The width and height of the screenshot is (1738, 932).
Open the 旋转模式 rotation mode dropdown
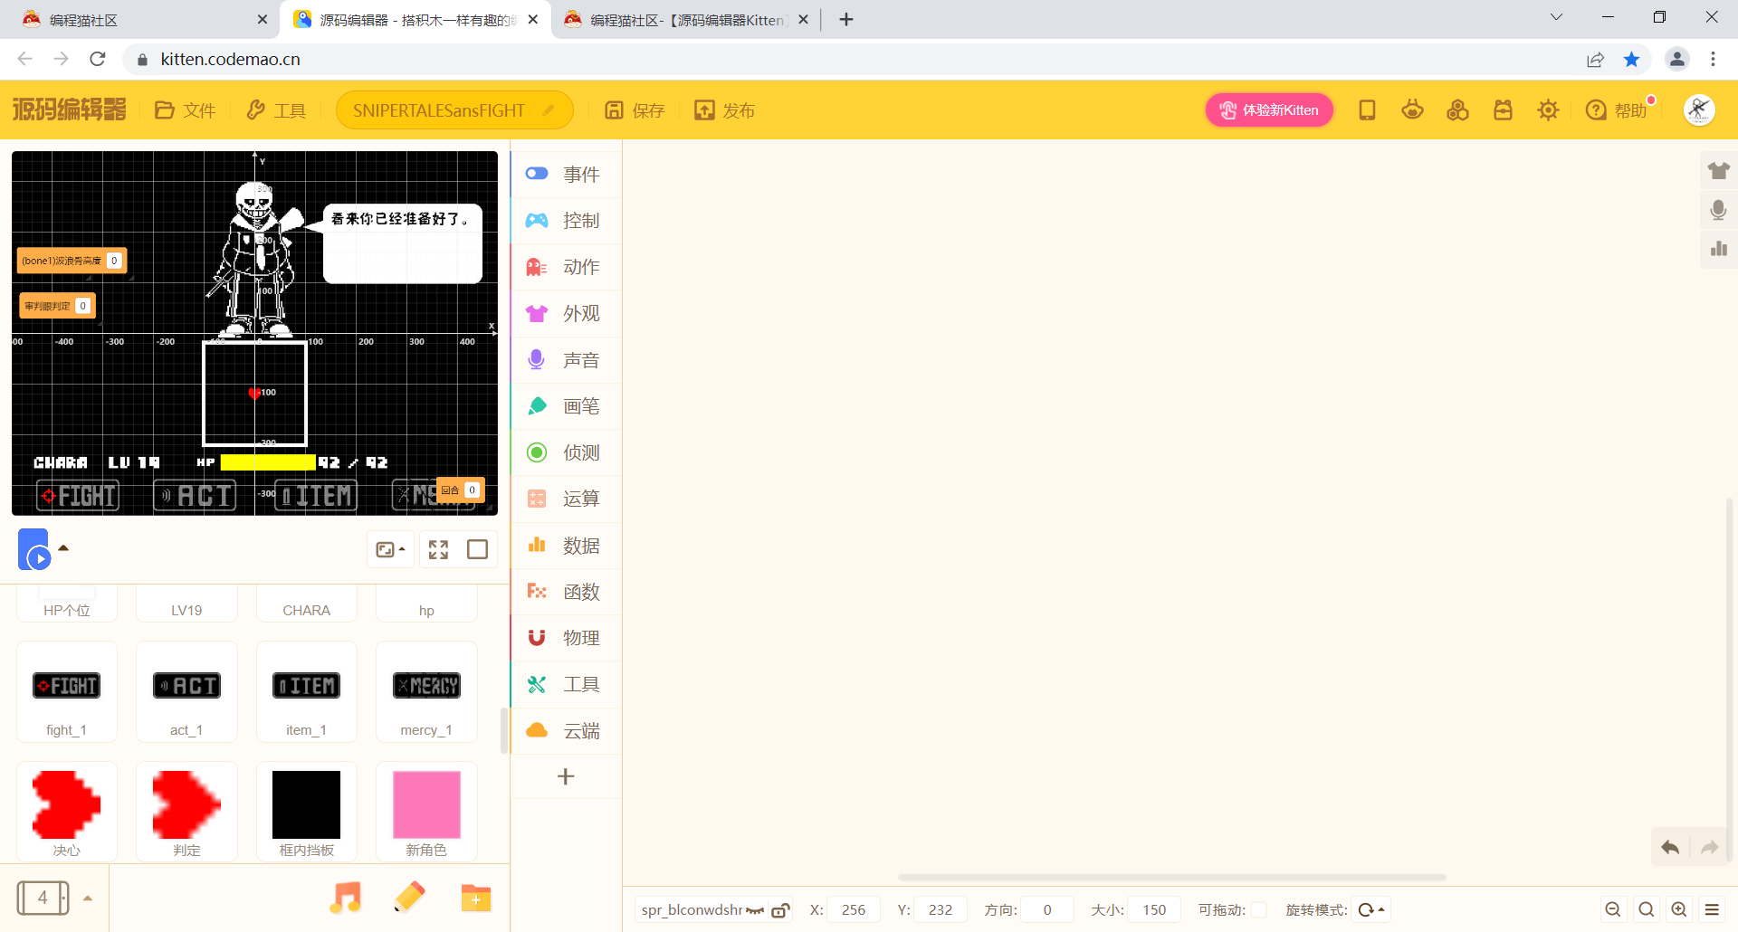[1372, 909]
